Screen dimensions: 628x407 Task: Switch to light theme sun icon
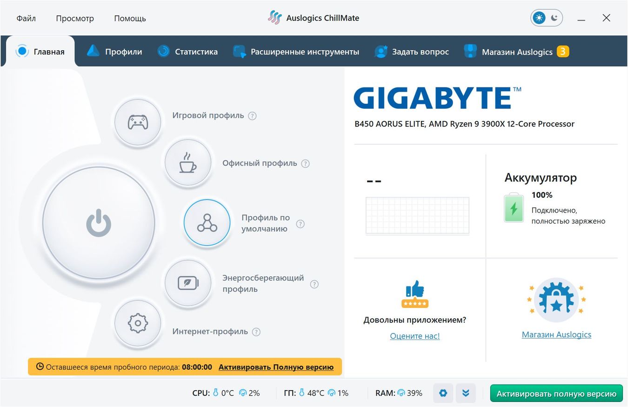[539, 18]
